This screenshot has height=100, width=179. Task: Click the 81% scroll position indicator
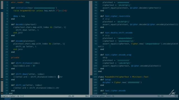pyautogui.click(x=176, y=96)
